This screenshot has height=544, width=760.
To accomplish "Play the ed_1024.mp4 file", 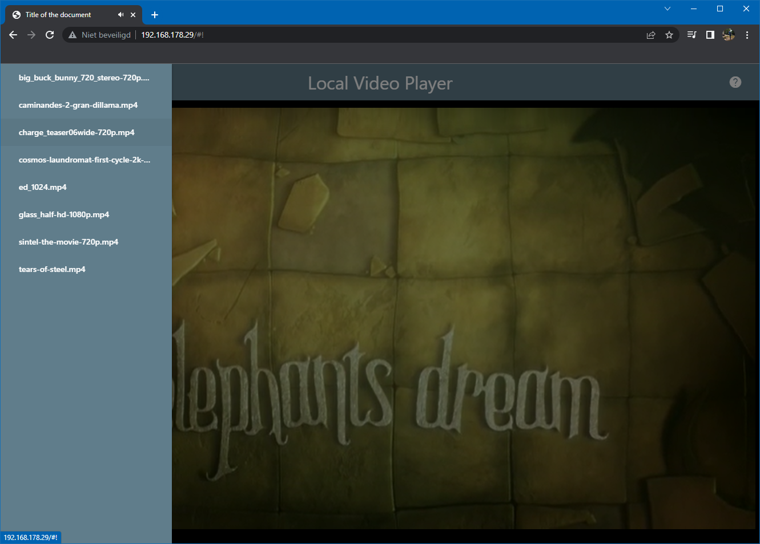I will tap(86, 187).
